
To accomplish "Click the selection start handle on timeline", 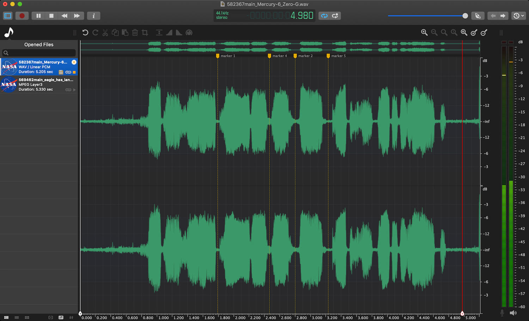I will click(x=80, y=313).
